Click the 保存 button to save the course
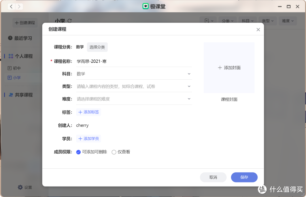306x197 pixels. pos(244,177)
